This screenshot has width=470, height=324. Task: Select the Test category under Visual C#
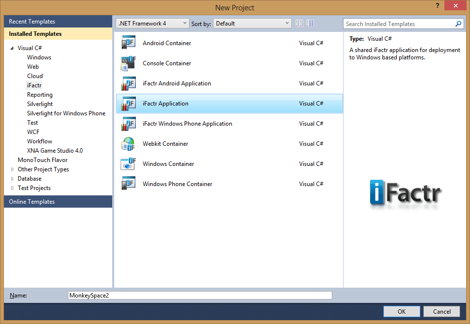click(x=32, y=123)
